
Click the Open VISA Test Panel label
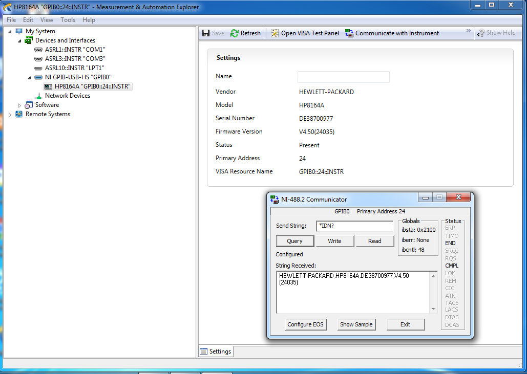tap(310, 33)
